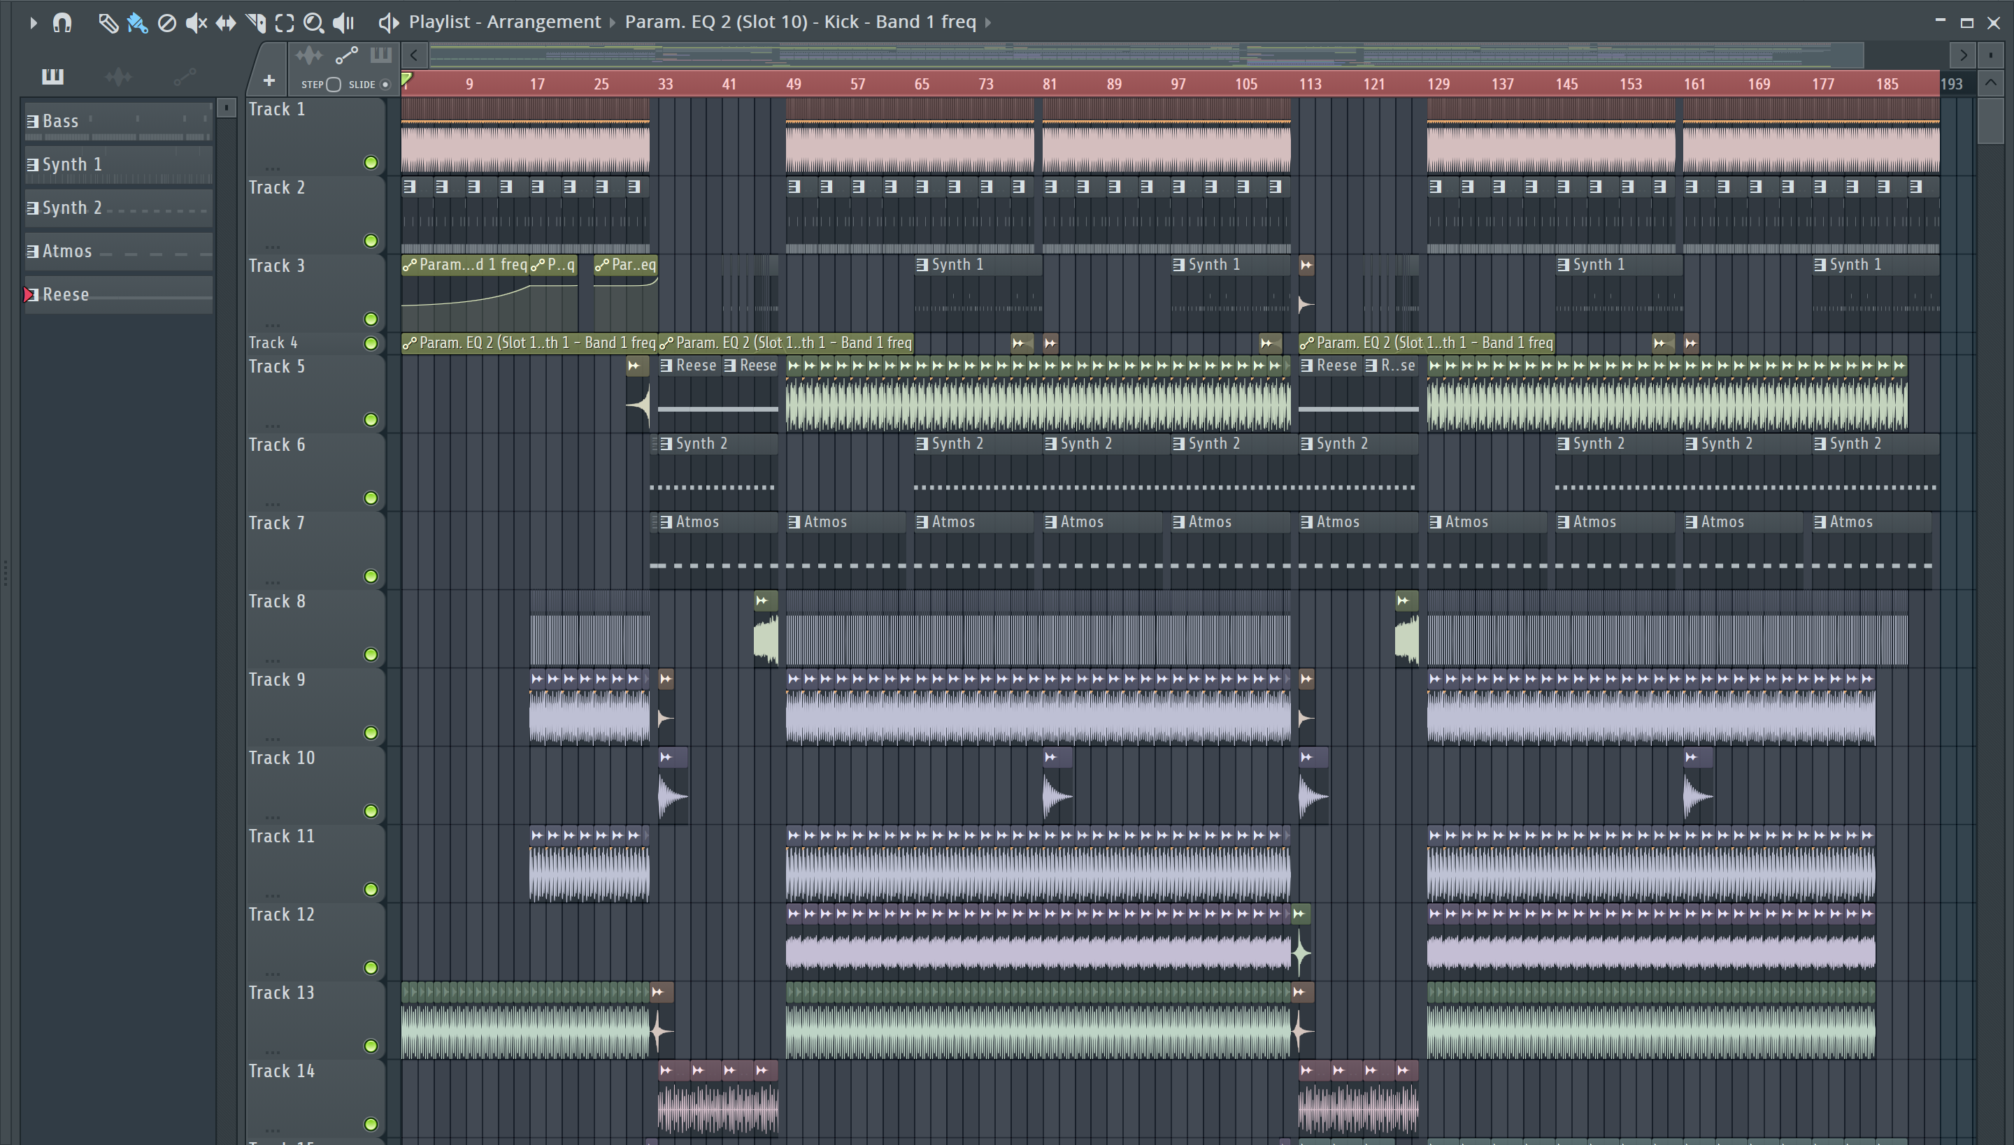Show pattern clips in the picker panel

[52, 76]
